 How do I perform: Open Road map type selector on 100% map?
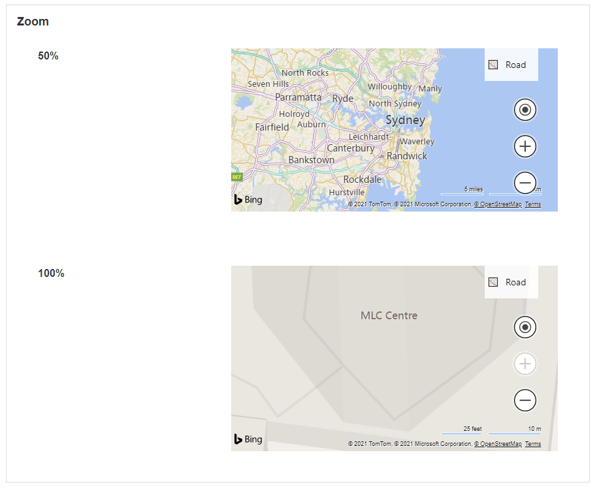point(511,282)
